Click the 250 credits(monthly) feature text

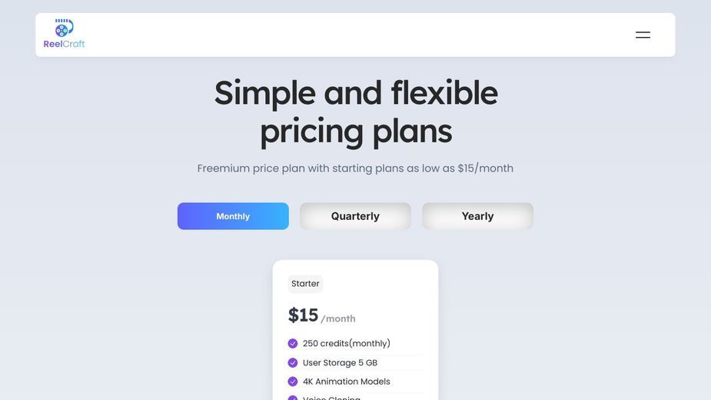point(347,344)
